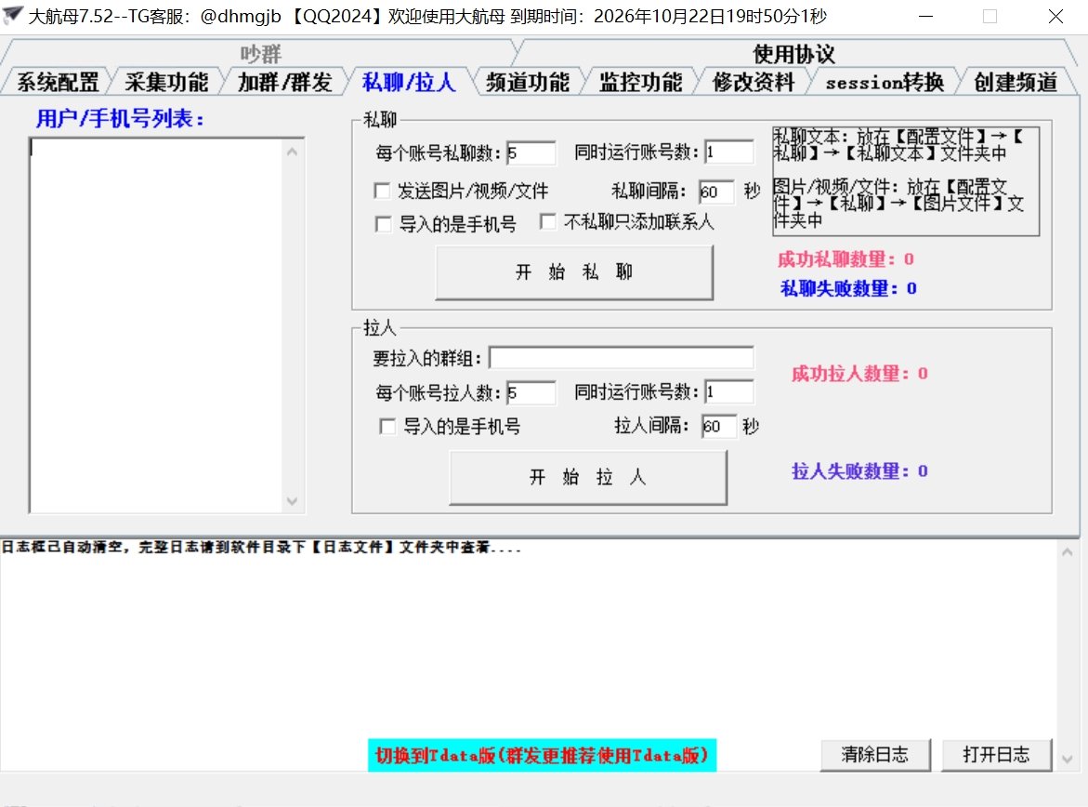Click down arrow of user list scrollbar

(x=294, y=501)
